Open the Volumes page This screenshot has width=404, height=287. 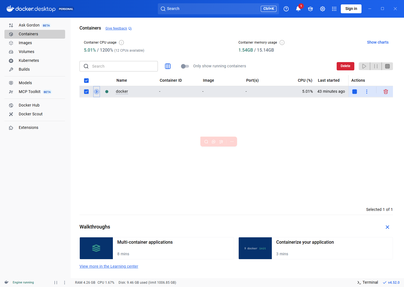[35, 52]
